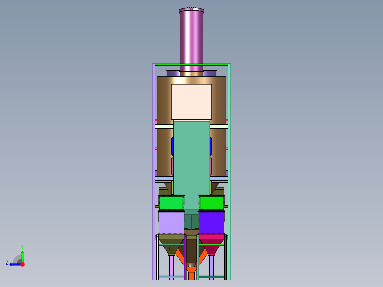Select the lavender box on the left
The width and height of the screenshot is (383, 287).
coord(171,222)
